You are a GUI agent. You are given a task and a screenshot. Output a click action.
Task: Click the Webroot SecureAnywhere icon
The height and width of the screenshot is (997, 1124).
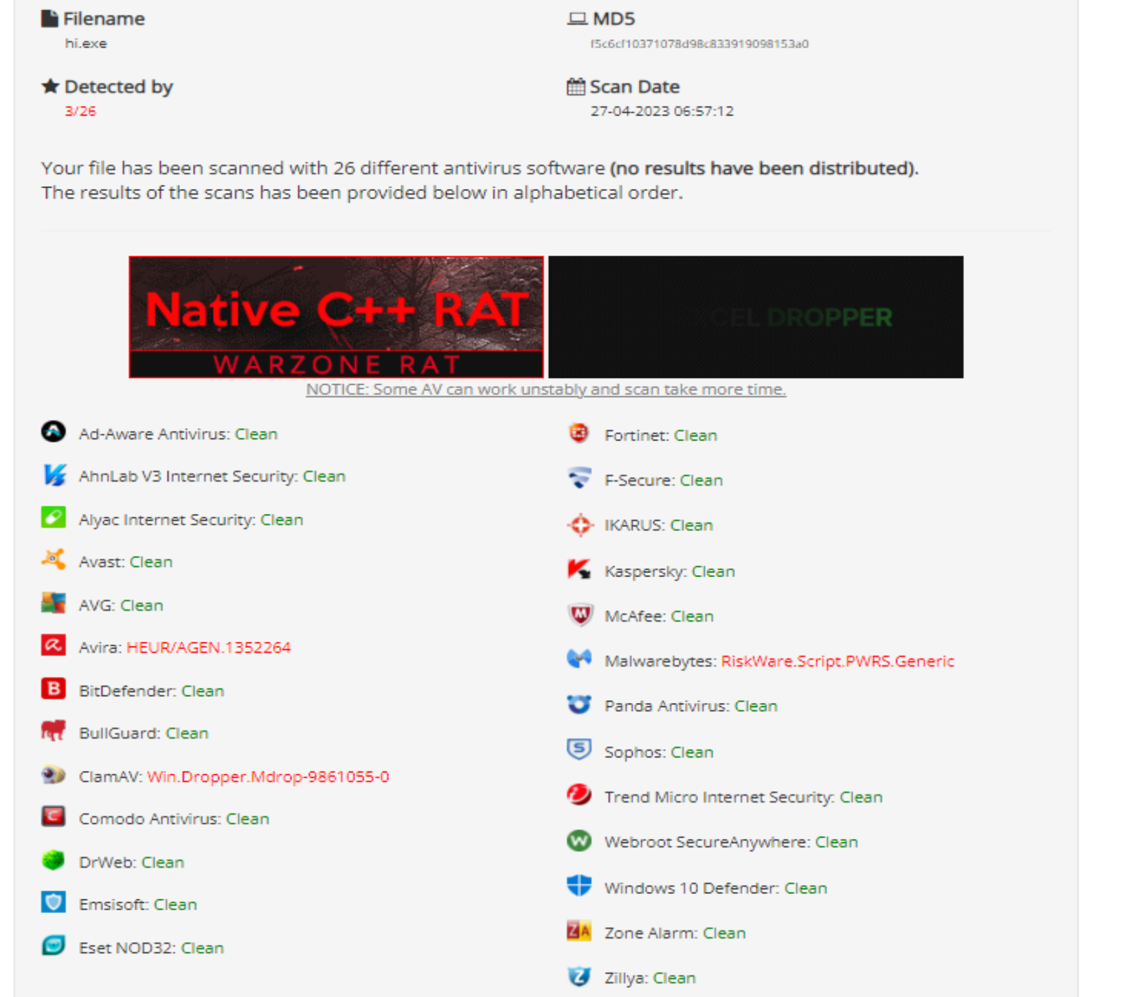(x=579, y=840)
